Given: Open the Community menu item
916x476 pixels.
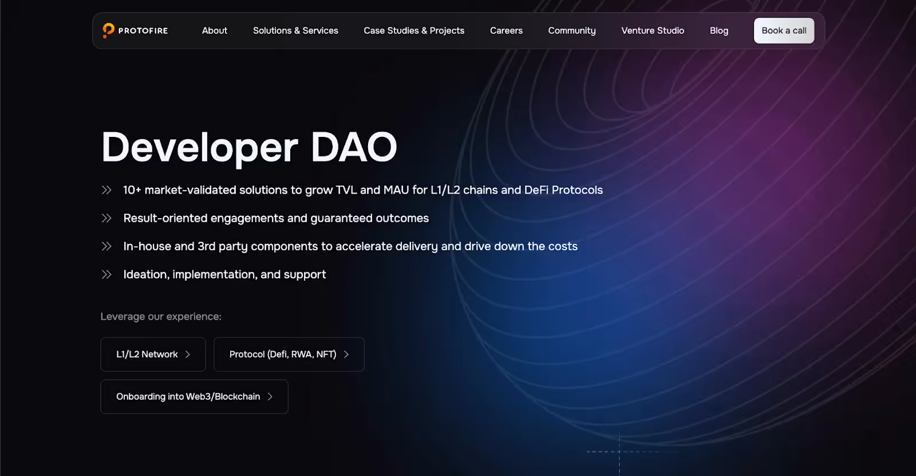Looking at the screenshot, I should tap(572, 30).
